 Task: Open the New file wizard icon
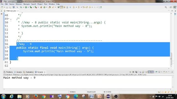[x=2, y=7]
